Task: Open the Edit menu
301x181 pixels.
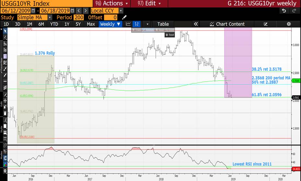Action: [x=149, y=4]
